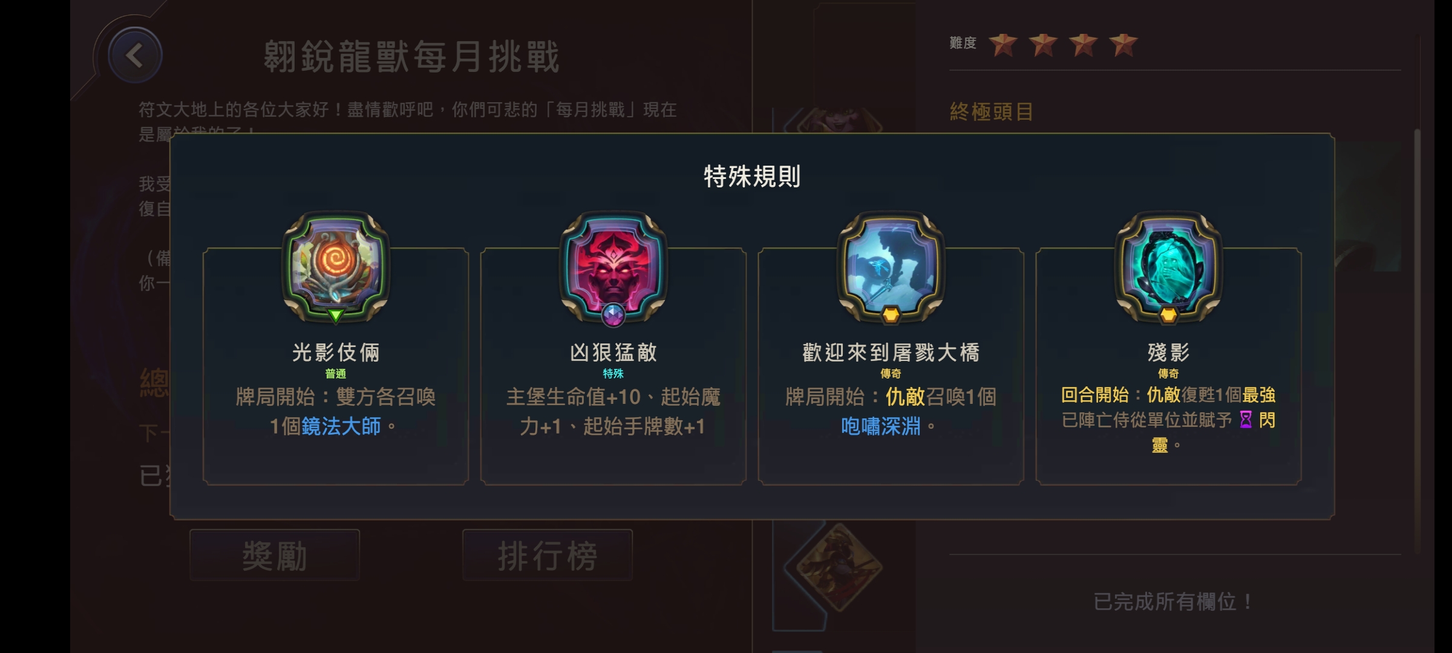This screenshot has height=653, width=1452.
Task: Open the 咆嘯深淵 card link
Action: pos(881,426)
